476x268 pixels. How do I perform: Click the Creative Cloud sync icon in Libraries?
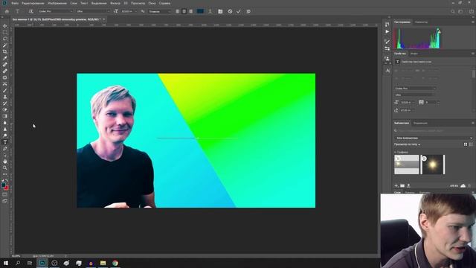(463, 185)
